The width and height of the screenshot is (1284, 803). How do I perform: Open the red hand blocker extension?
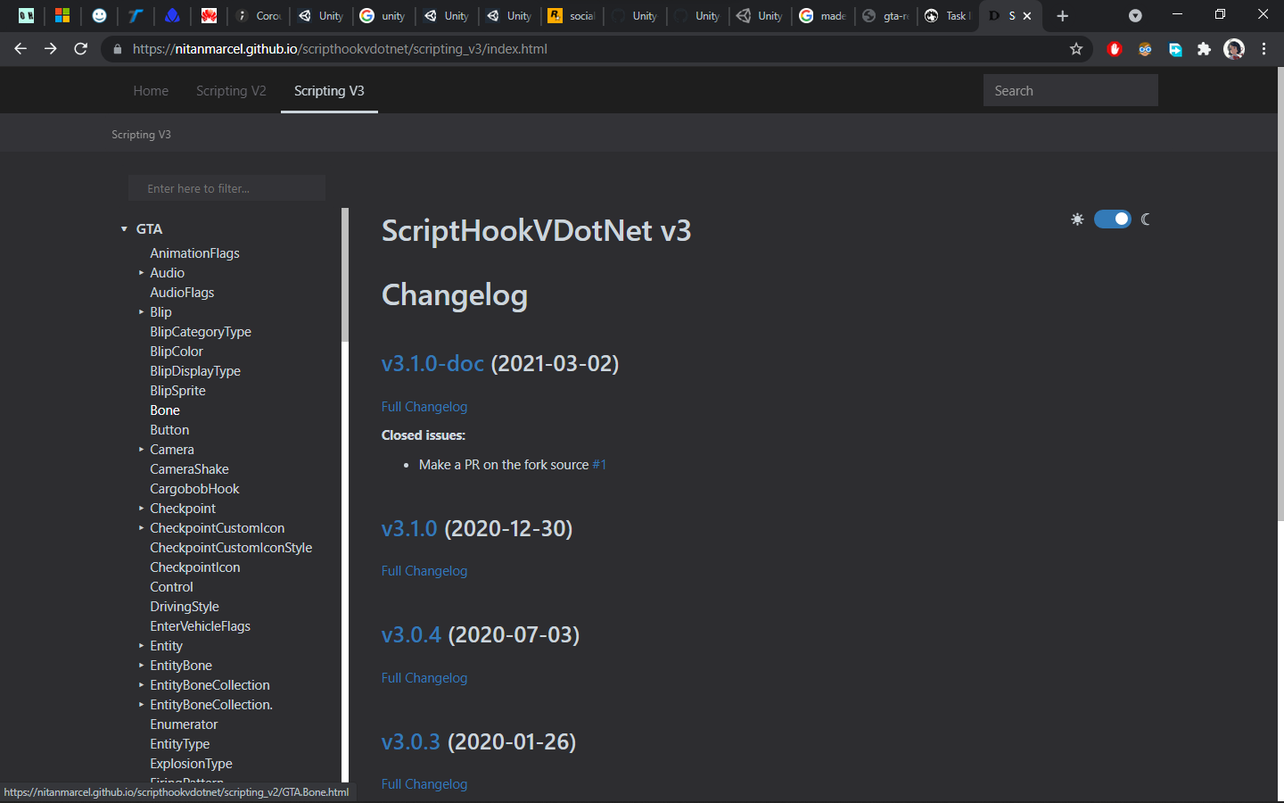[1114, 49]
